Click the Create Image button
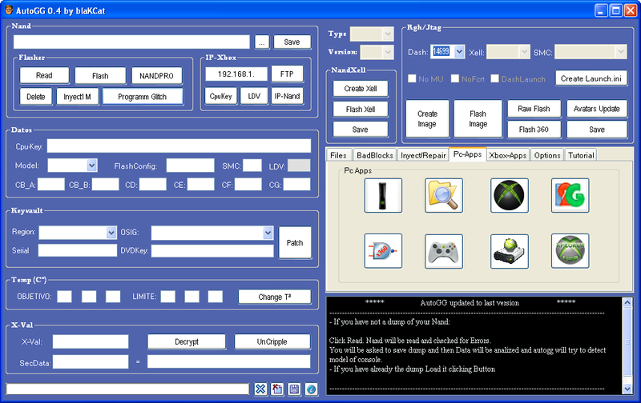Image resolution: width=641 pixels, height=403 pixels. (x=427, y=118)
